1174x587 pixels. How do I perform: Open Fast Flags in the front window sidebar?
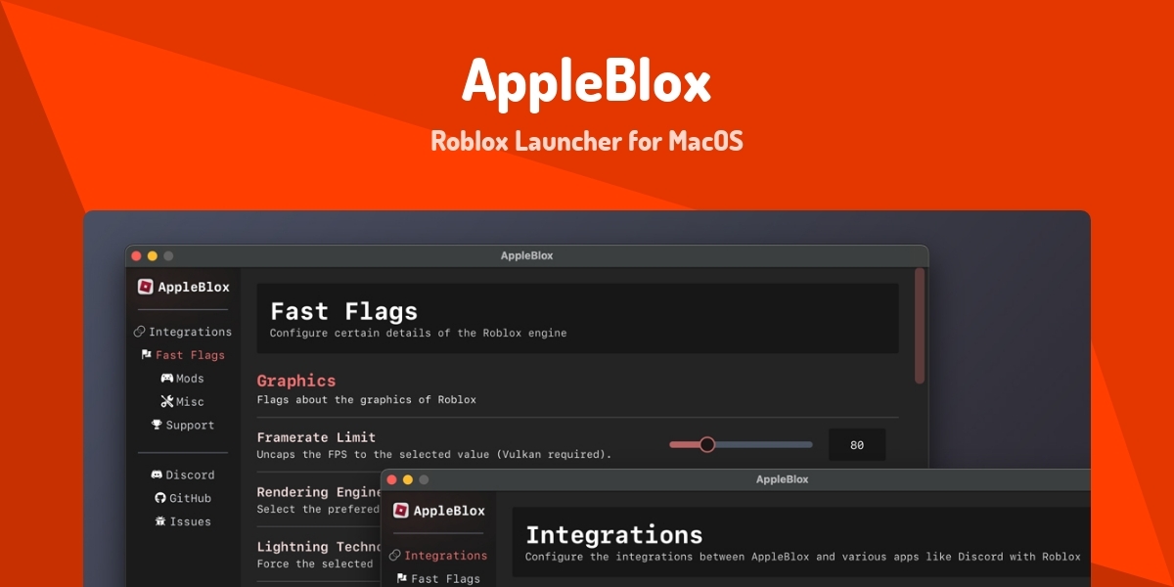tap(438, 579)
